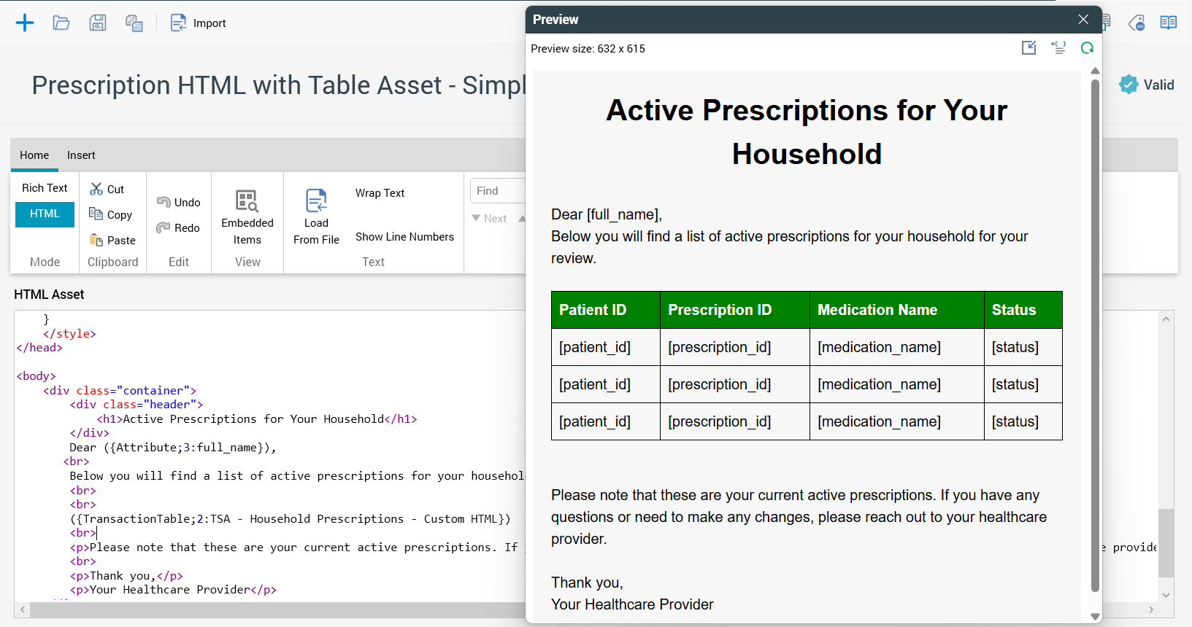1192x627 pixels.
Task: Click Find Next down arrow
Action: (x=489, y=219)
